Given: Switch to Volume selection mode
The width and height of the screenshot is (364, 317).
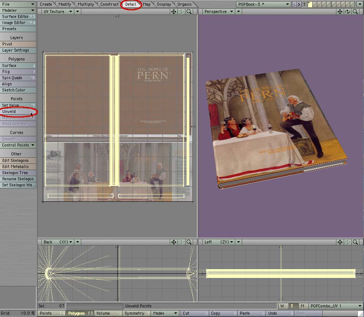Looking at the screenshot, I should click(108, 313).
